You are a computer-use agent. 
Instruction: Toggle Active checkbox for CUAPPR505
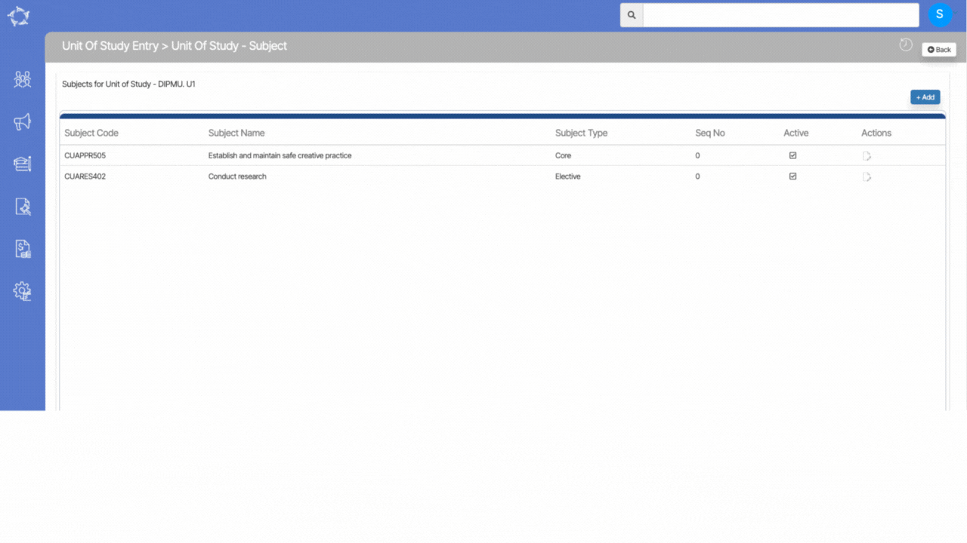(792, 155)
